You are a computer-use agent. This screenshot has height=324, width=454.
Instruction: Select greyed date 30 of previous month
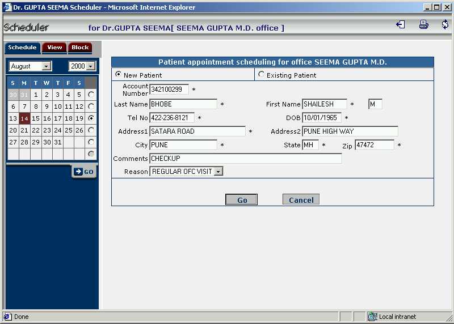[x=13, y=95]
